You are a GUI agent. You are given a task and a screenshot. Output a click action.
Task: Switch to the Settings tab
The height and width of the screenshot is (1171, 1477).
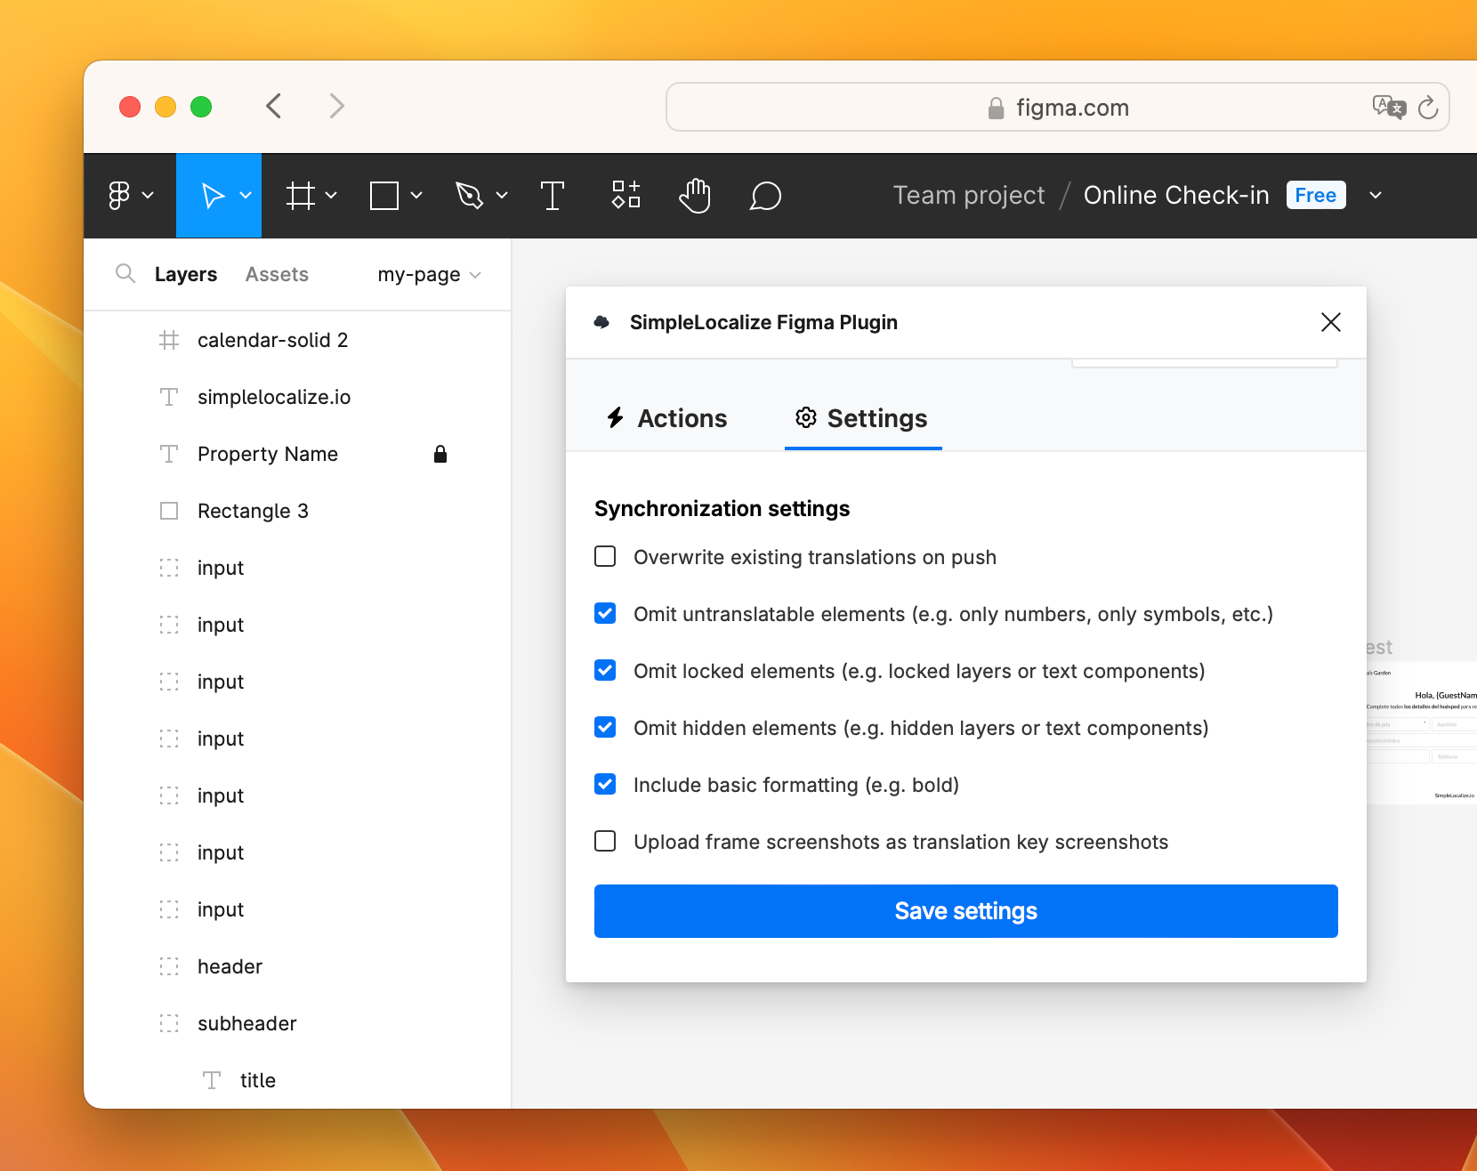click(862, 418)
